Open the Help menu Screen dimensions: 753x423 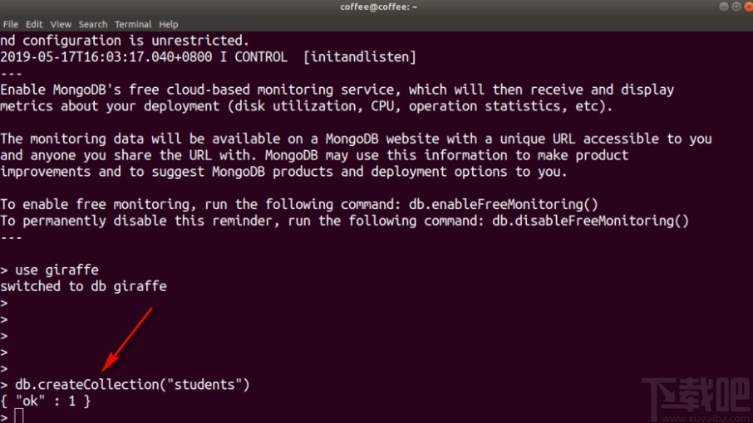pos(169,24)
